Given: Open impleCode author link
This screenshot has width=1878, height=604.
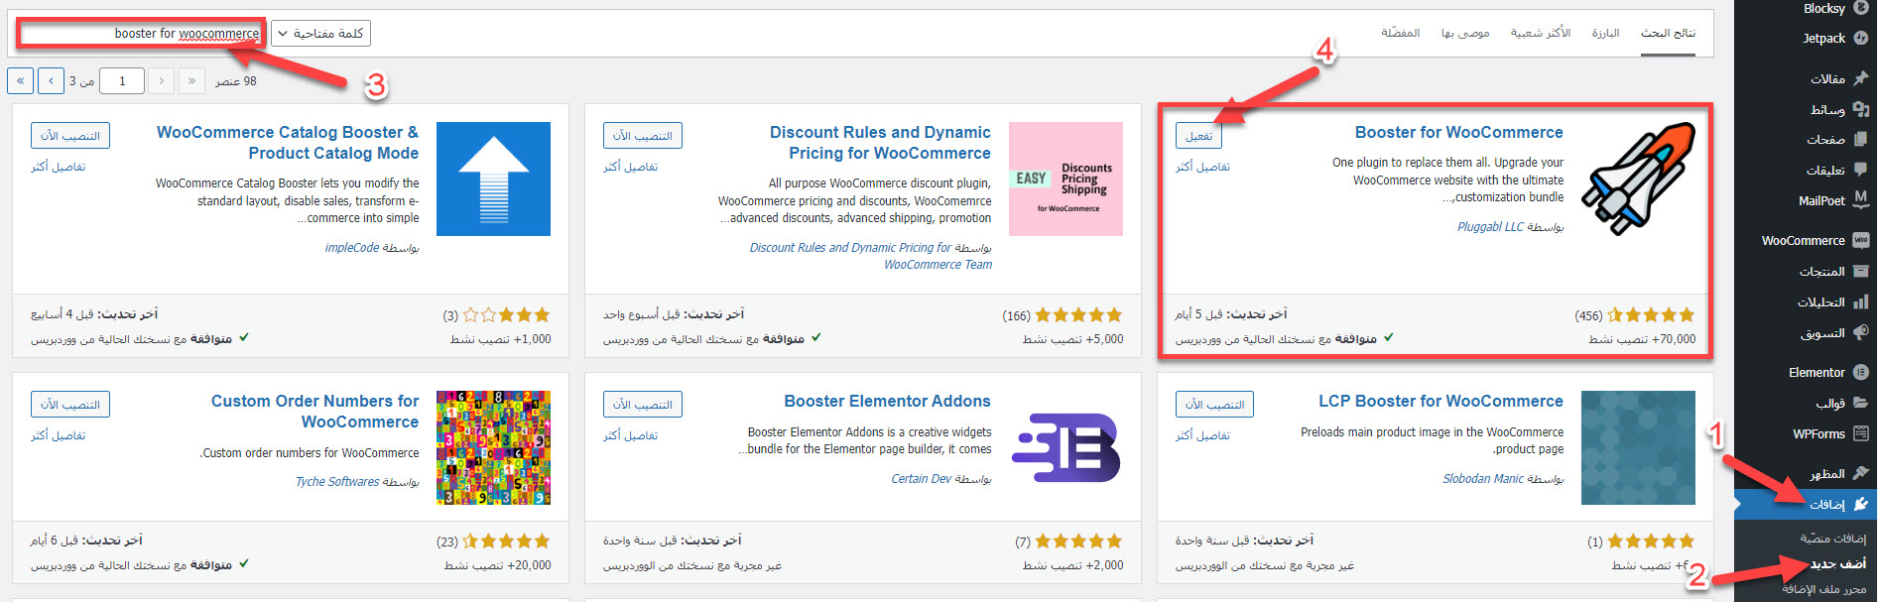Looking at the screenshot, I should [352, 247].
